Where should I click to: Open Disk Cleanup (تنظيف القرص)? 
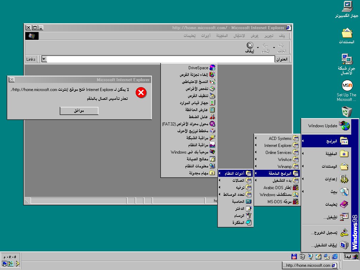click(189, 96)
